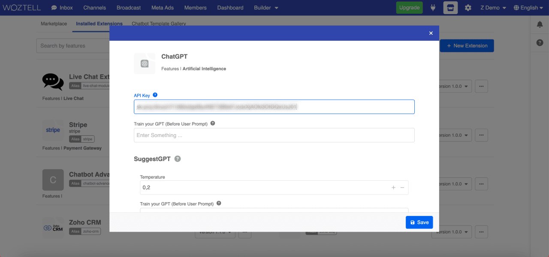Open the Channels menu item
Viewport: 549px width, 257px height.
click(95, 8)
